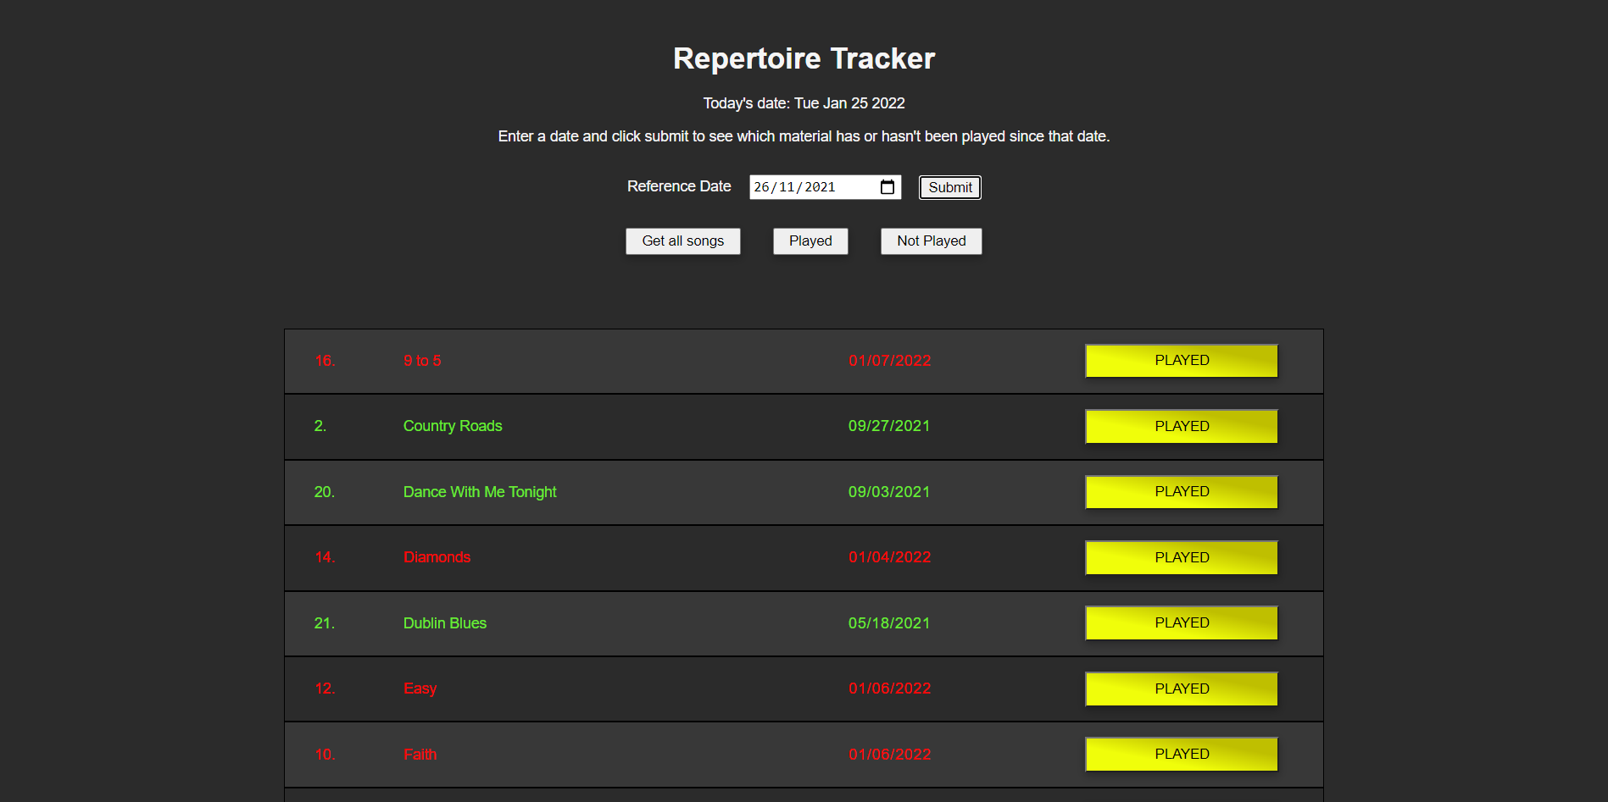Select the song title Diamonds
This screenshot has height=802, width=1608.
(437, 557)
